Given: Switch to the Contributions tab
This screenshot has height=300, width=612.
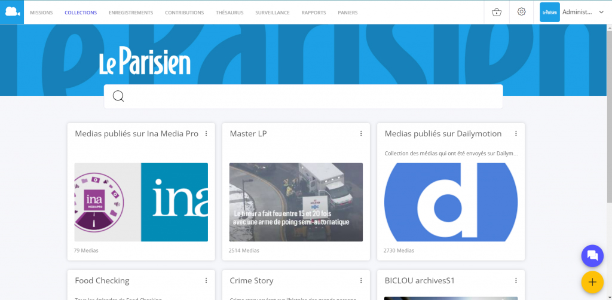Looking at the screenshot, I should [184, 13].
